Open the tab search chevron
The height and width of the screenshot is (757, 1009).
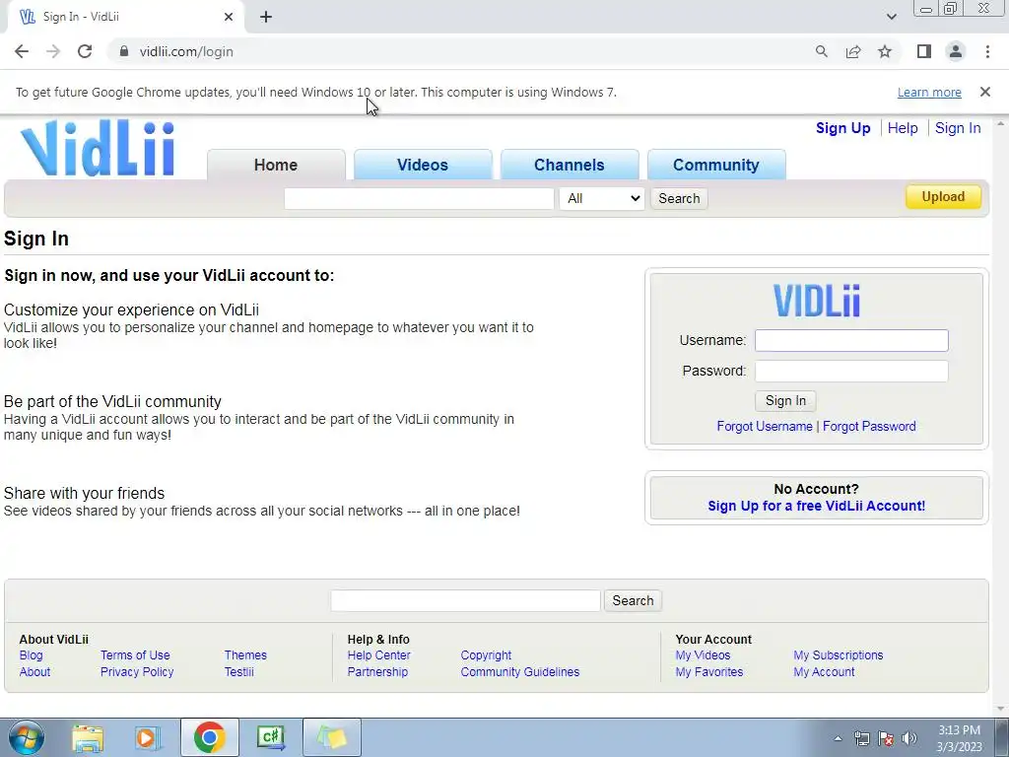click(x=891, y=17)
